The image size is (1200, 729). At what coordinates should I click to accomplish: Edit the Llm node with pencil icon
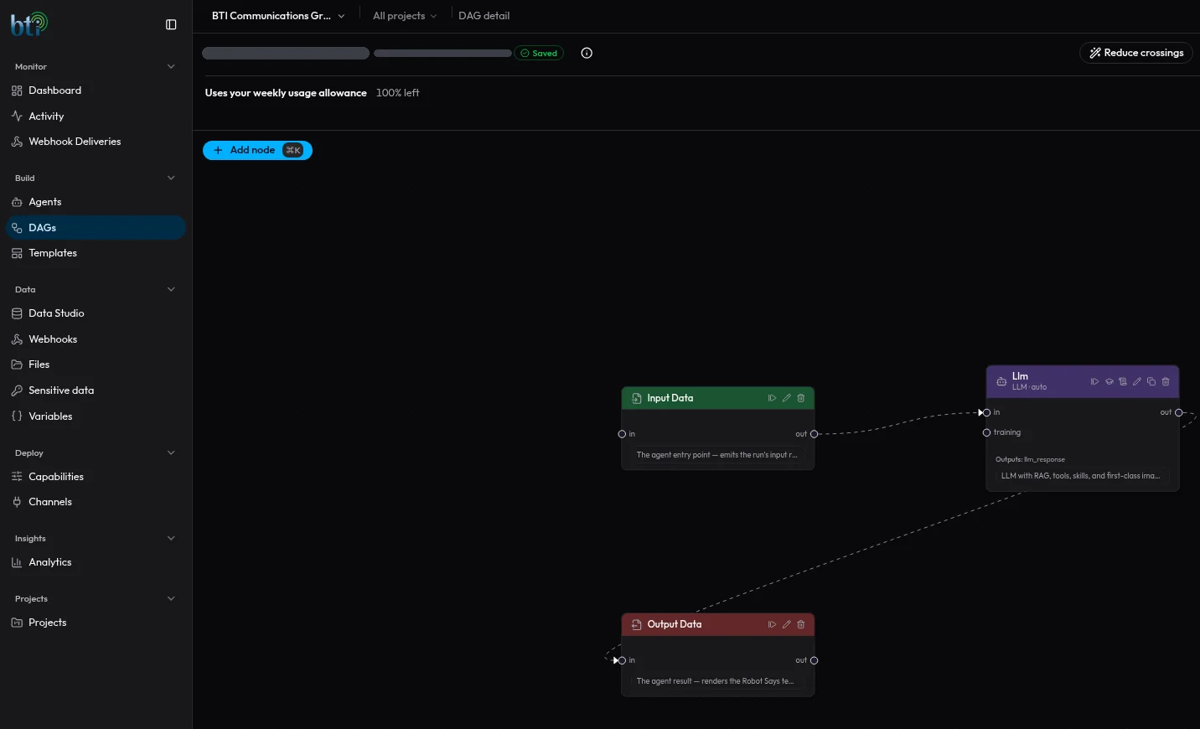[x=1137, y=381]
